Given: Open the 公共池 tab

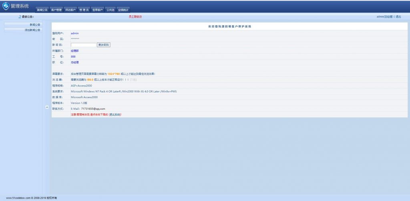Looking at the screenshot, I should (x=110, y=10).
